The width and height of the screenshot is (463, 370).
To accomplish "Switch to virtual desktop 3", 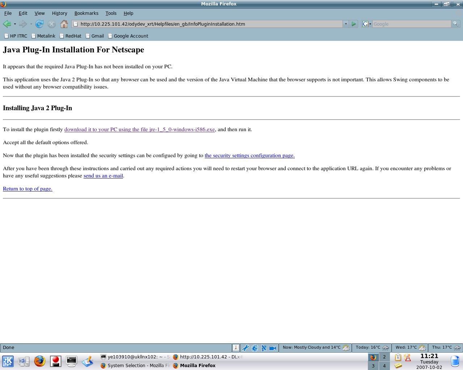I will 373,366.
